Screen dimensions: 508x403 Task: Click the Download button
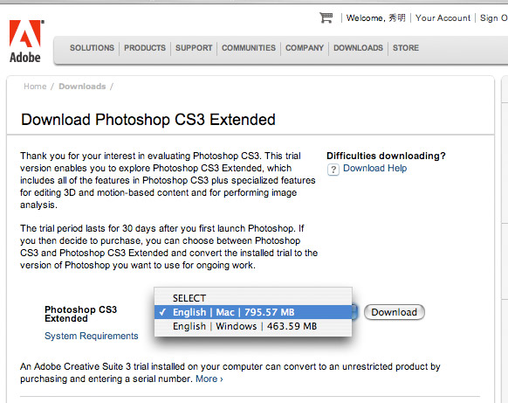tap(395, 312)
